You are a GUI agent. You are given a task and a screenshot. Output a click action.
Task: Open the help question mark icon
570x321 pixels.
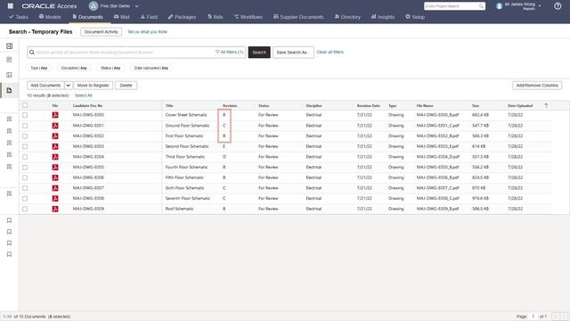point(558,6)
